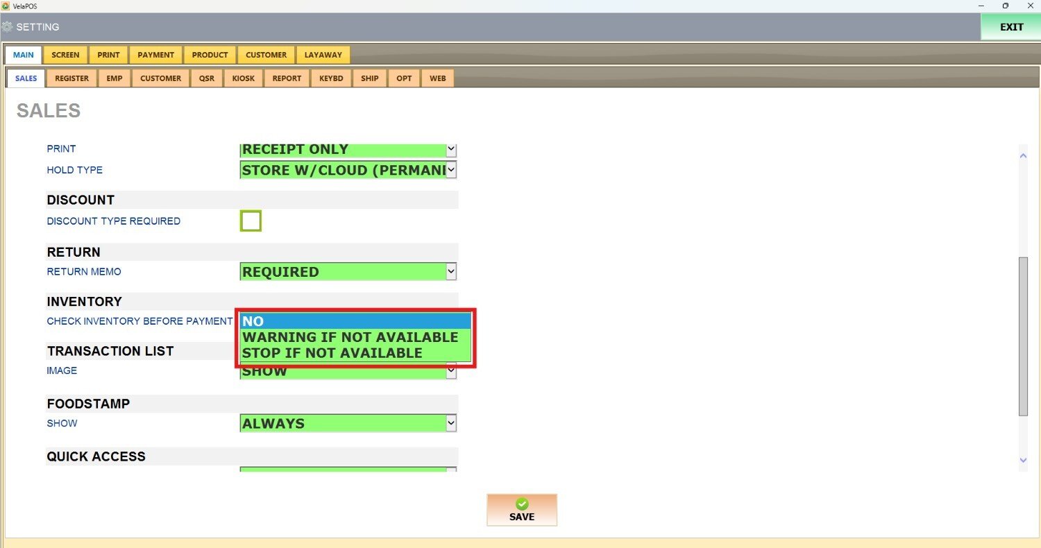Click the vertical scrollbar thumb
The height and width of the screenshot is (548, 1041).
(1023, 336)
